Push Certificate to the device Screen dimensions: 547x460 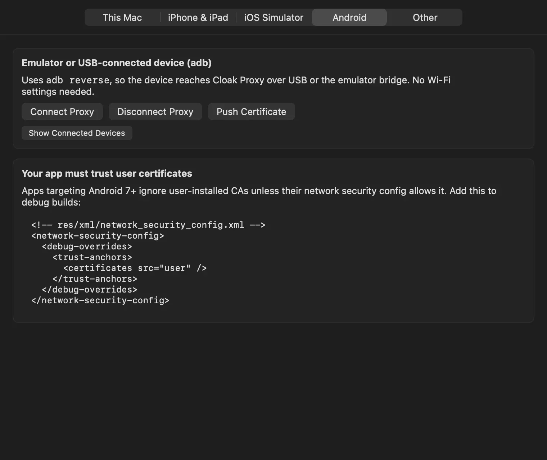252,111
